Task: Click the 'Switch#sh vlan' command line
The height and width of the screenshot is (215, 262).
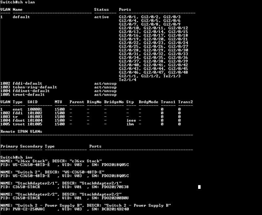Action: 18,2
